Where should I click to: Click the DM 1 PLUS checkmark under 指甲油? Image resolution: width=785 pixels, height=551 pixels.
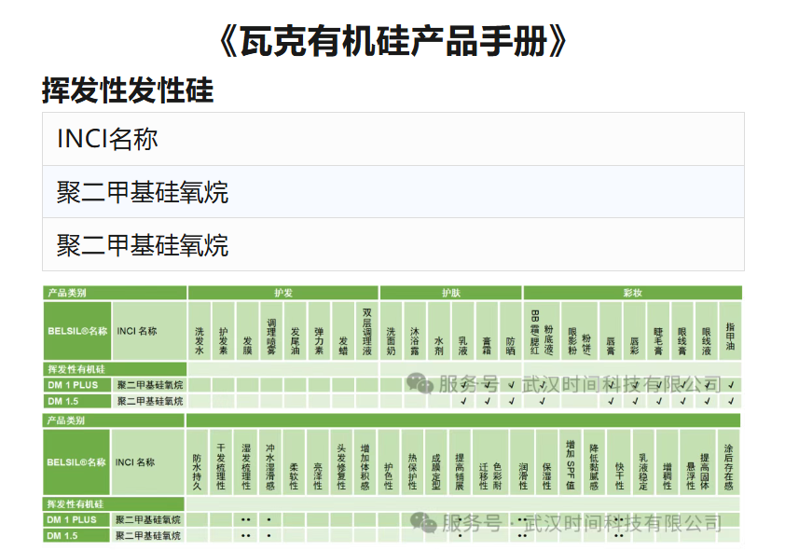[x=731, y=384]
